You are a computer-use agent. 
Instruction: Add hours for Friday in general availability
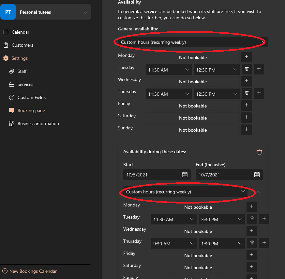click(247, 106)
